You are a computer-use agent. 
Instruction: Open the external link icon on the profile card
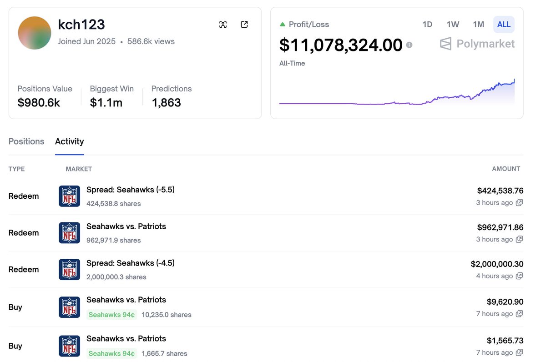pos(244,25)
